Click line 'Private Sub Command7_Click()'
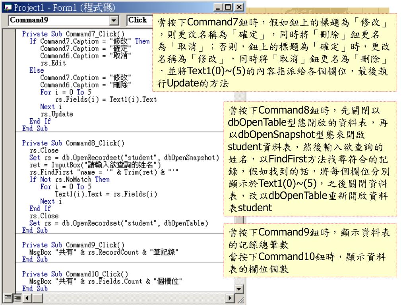Image resolution: width=407 pixels, height=305 pixels. coord(73,34)
